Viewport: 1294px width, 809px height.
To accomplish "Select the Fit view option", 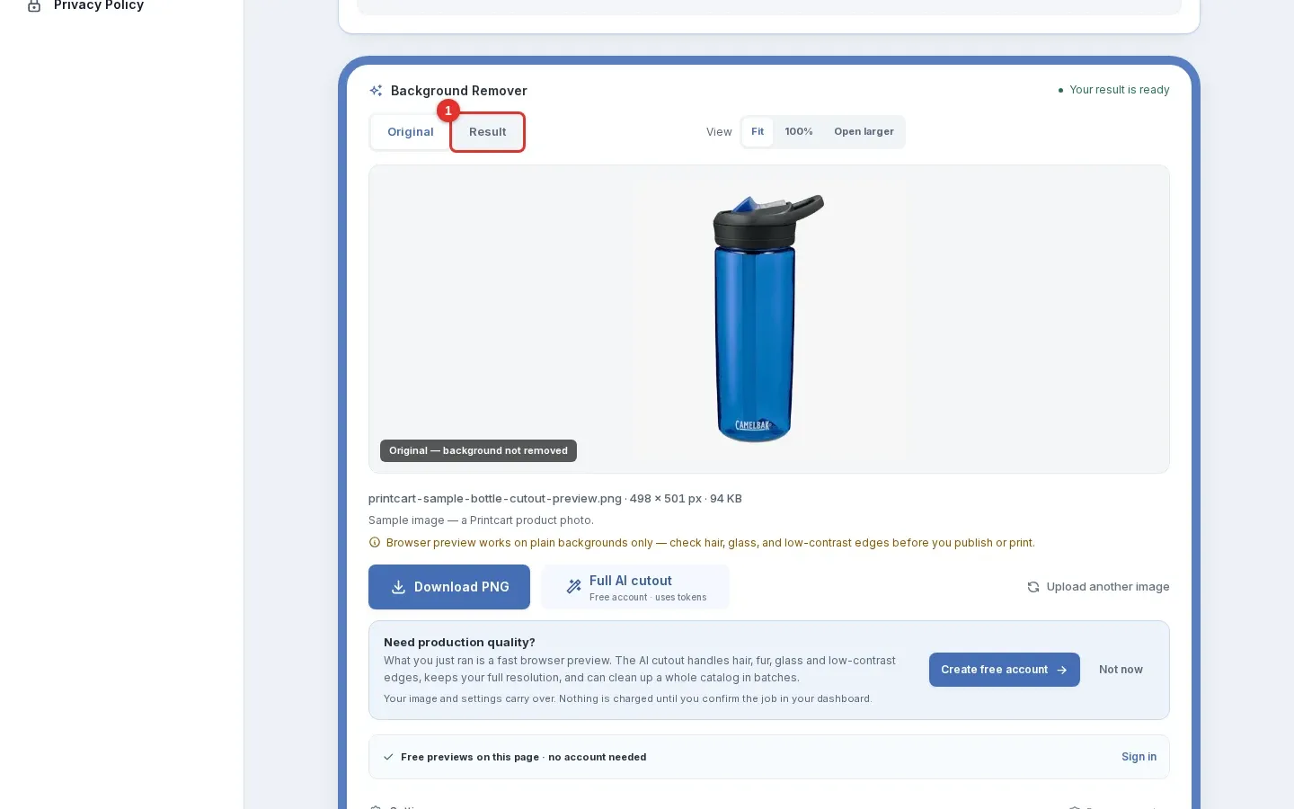I will (758, 132).
